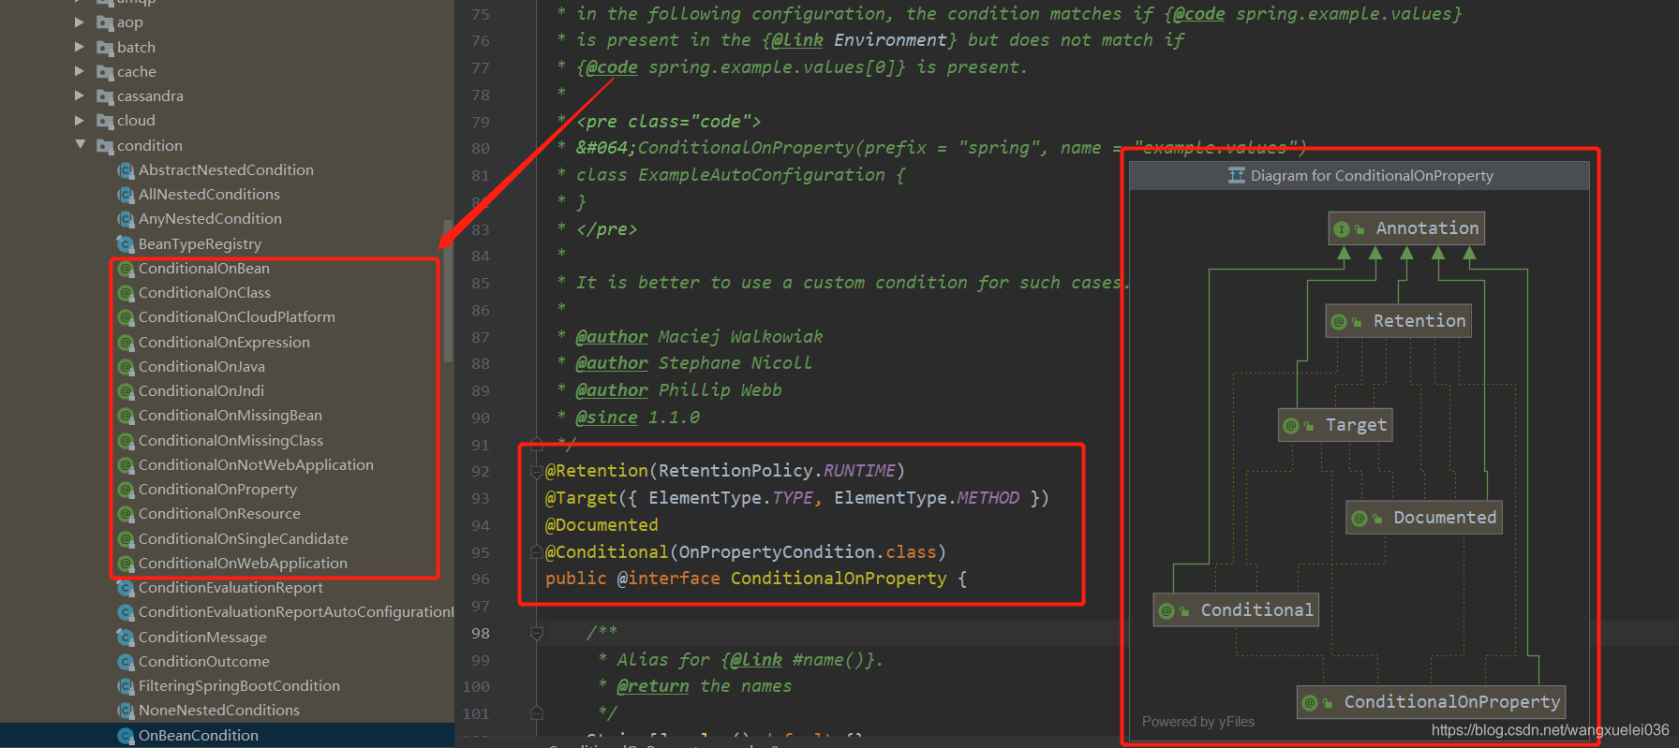Screen dimensions: 1679x748
Task: Click the Target node in diagram
Action: 1335,425
